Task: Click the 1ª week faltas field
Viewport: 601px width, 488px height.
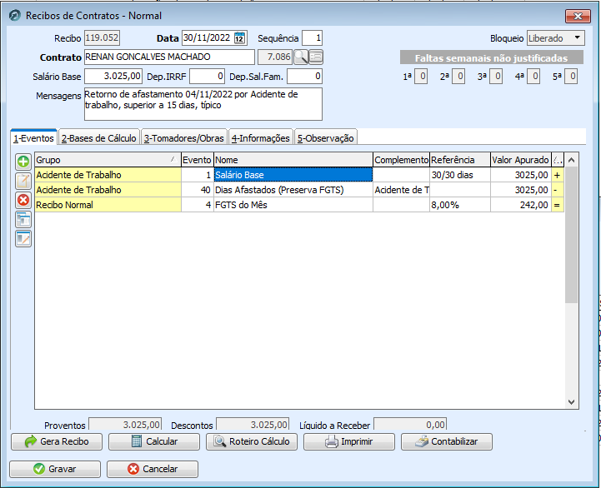Action: (x=421, y=77)
